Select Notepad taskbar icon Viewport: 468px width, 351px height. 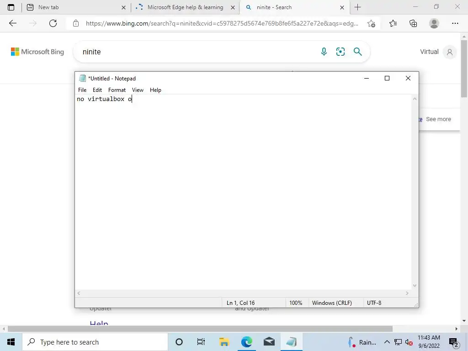291,342
